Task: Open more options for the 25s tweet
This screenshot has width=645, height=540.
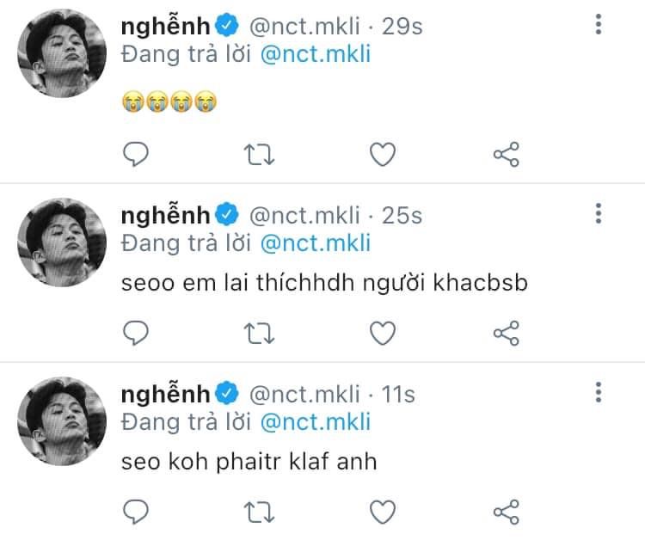Action: point(599,213)
